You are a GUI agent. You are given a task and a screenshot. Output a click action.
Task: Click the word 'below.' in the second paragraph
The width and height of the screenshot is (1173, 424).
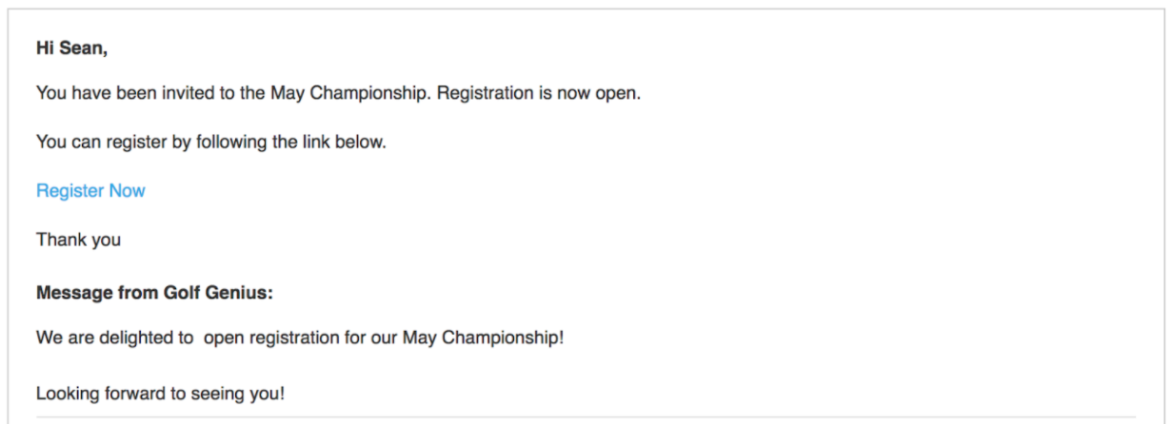pyautogui.click(x=359, y=143)
